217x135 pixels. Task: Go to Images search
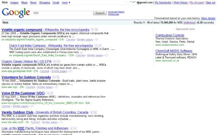tap(14, 2)
